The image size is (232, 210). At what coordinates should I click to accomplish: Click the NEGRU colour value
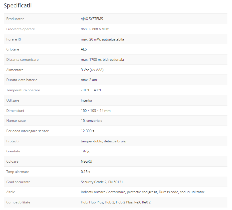tap(87, 161)
